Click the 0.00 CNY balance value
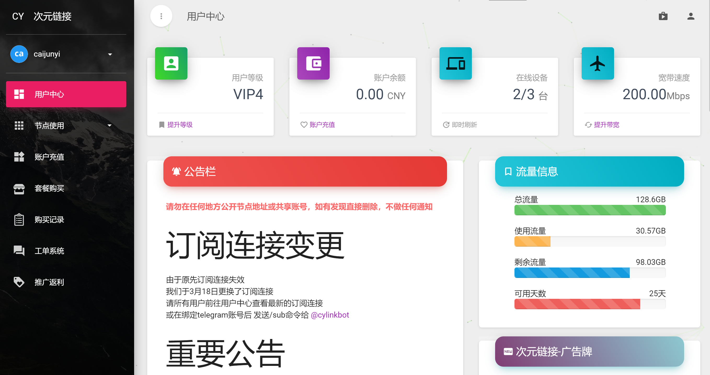This screenshot has width=710, height=375. [x=381, y=94]
